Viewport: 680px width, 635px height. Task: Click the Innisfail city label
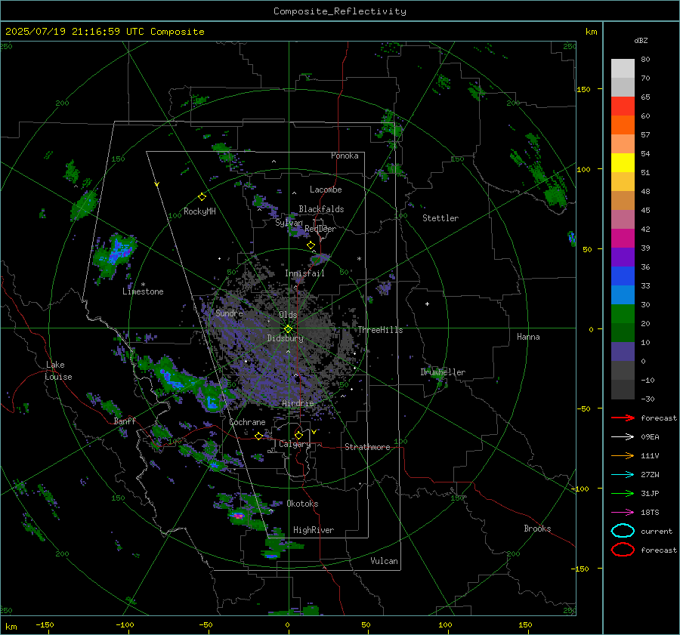click(305, 273)
